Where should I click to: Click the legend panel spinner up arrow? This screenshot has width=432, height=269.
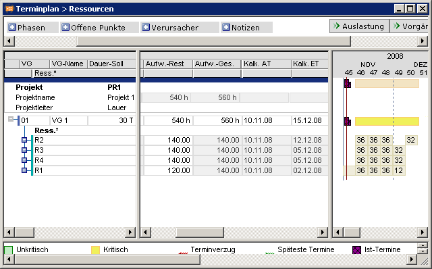(x=422, y=245)
